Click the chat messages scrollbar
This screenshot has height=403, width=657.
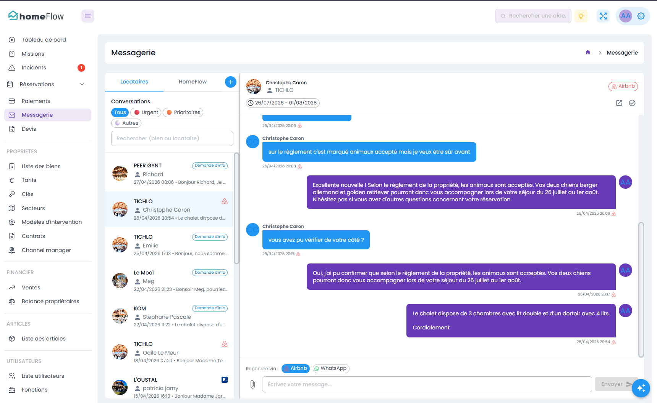click(641, 290)
